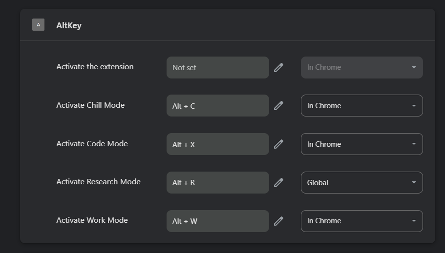Image resolution: width=445 pixels, height=253 pixels.
Task: Open Work Mode scope dropdown
Action: tap(361, 221)
